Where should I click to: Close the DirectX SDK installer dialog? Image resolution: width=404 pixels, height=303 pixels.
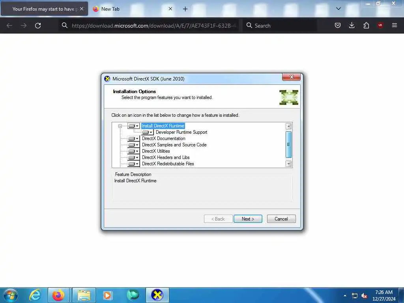(292, 77)
